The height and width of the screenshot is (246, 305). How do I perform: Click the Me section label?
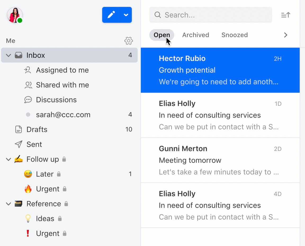click(x=11, y=41)
